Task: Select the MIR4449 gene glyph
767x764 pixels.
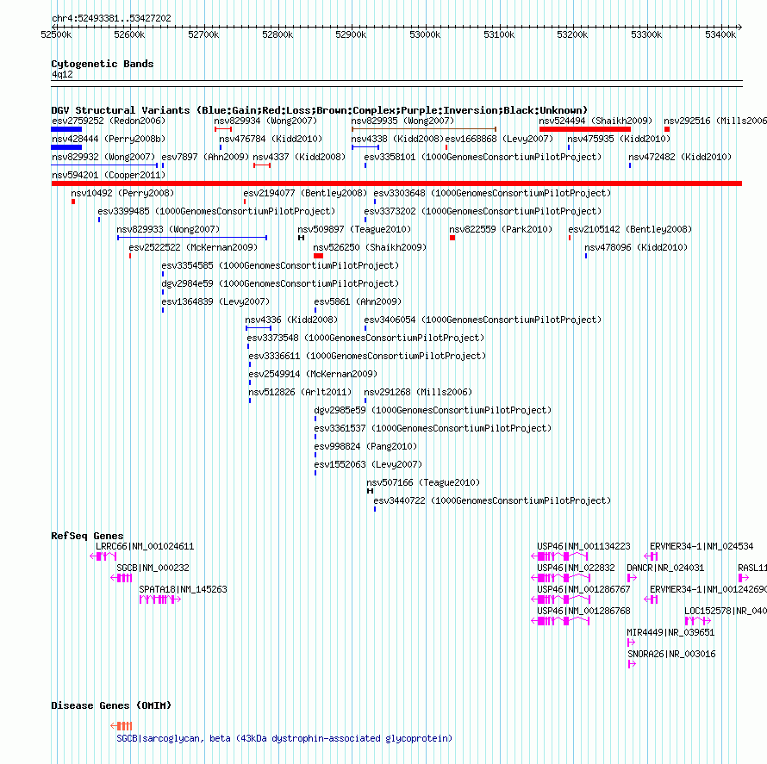Action: click(631, 643)
